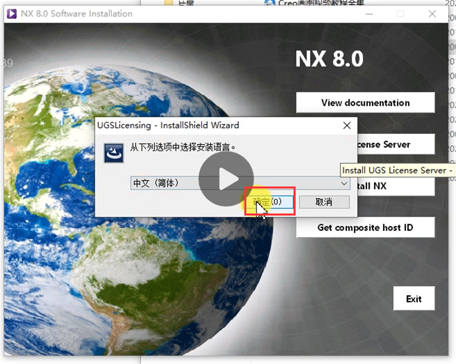Close the UGSLicensing InstallShield Wizard dialog
Screen dimensions: 456x364
(347, 126)
